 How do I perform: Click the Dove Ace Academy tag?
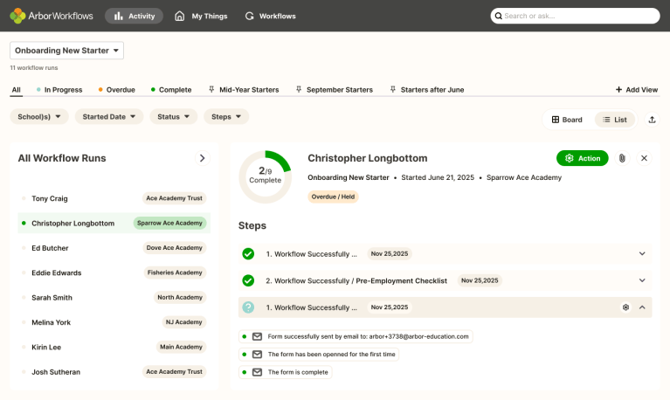click(x=175, y=248)
